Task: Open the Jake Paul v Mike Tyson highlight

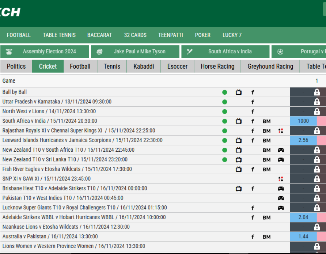Action: [135, 52]
